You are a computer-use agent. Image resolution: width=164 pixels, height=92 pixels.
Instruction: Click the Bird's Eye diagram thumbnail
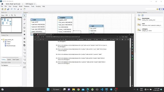click(11, 25)
